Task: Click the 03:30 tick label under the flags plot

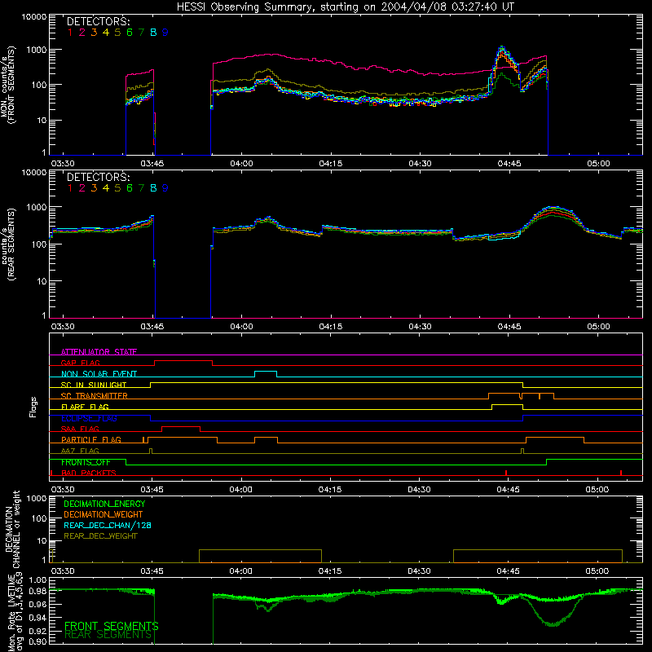Action: point(63,490)
